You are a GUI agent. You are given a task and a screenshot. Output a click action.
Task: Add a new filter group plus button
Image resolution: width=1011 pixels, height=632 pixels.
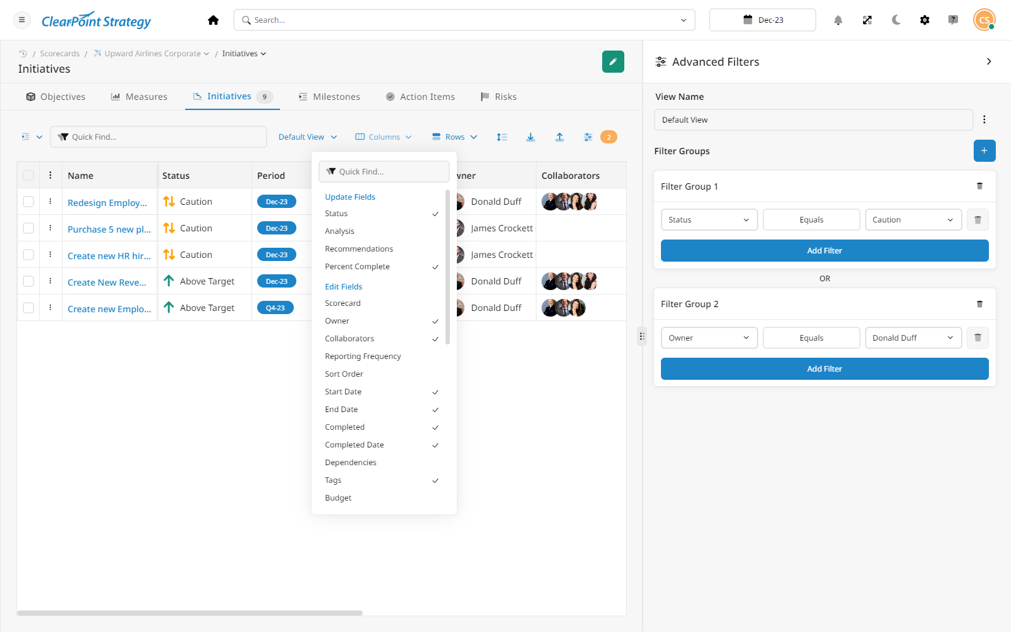pyautogui.click(x=984, y=151)
